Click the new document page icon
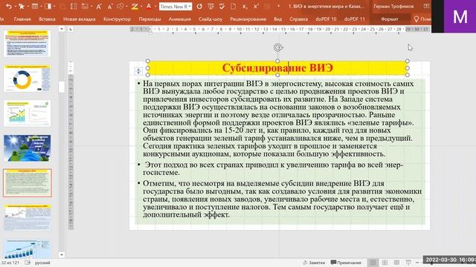The width and height of the screenshot is (476, 267). [233, 7]
